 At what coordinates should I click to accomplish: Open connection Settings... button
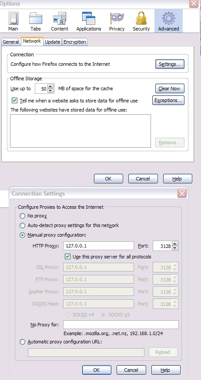170,64
